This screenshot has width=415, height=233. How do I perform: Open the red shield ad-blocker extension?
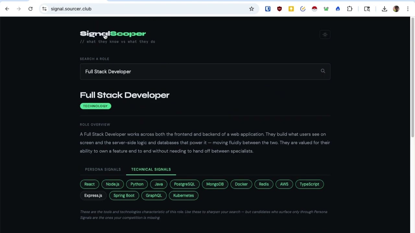(279, 9)
